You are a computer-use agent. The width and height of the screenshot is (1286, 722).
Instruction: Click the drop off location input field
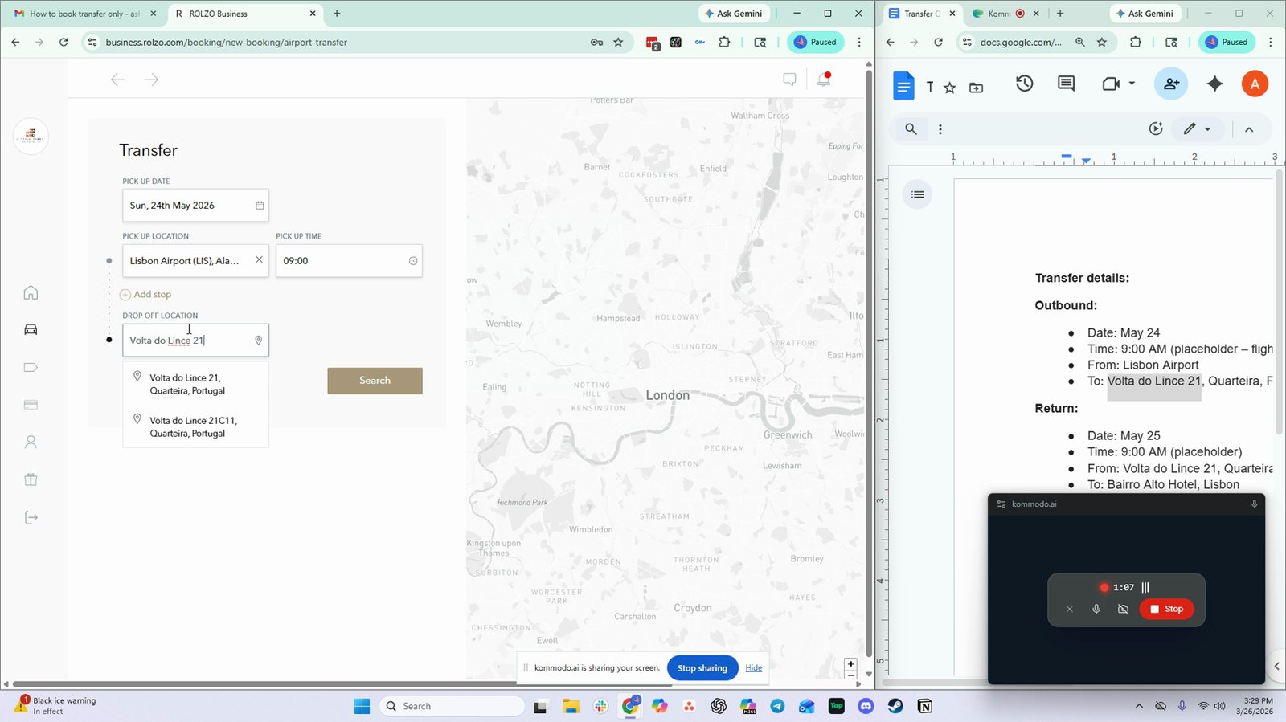pos(195,341)
